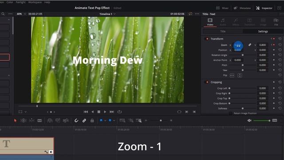Play the timeline in reverse
The width and height of the screenshot is (284, 160).
click(93, 112)
